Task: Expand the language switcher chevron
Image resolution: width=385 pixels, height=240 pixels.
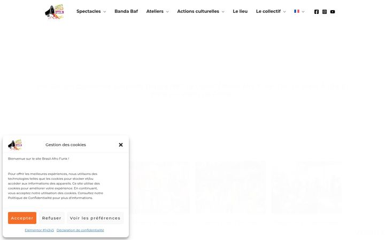Action: click(303, 12)
